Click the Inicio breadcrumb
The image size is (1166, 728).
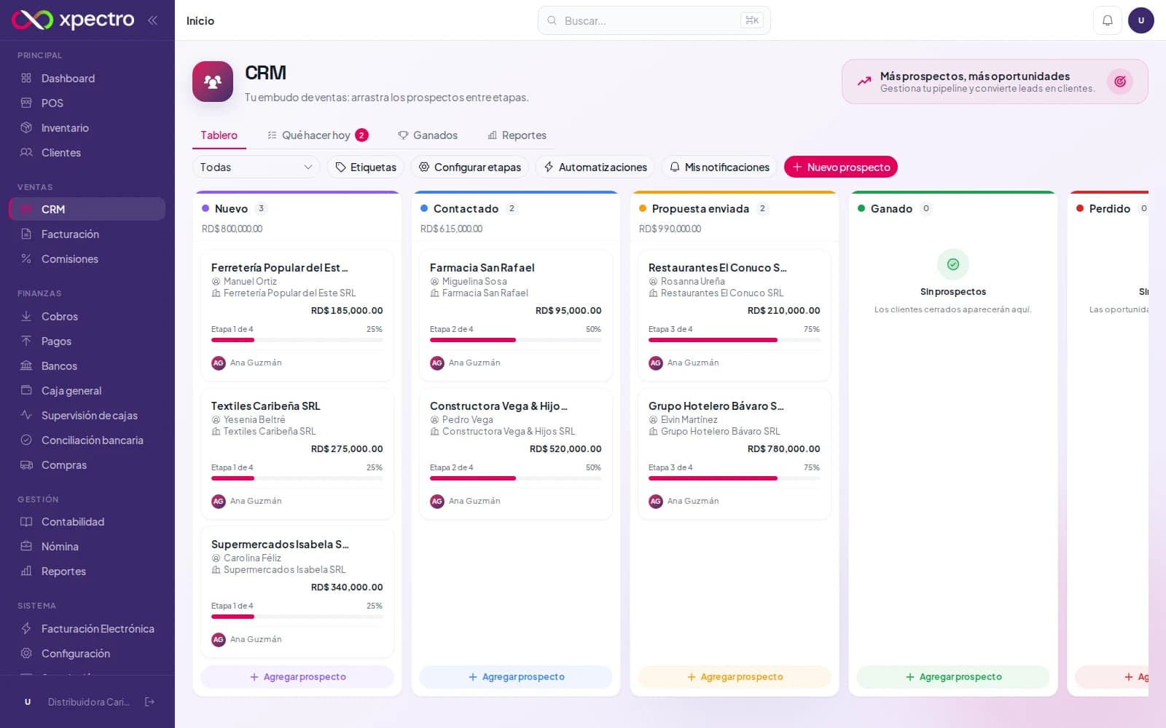pos(200,20)
